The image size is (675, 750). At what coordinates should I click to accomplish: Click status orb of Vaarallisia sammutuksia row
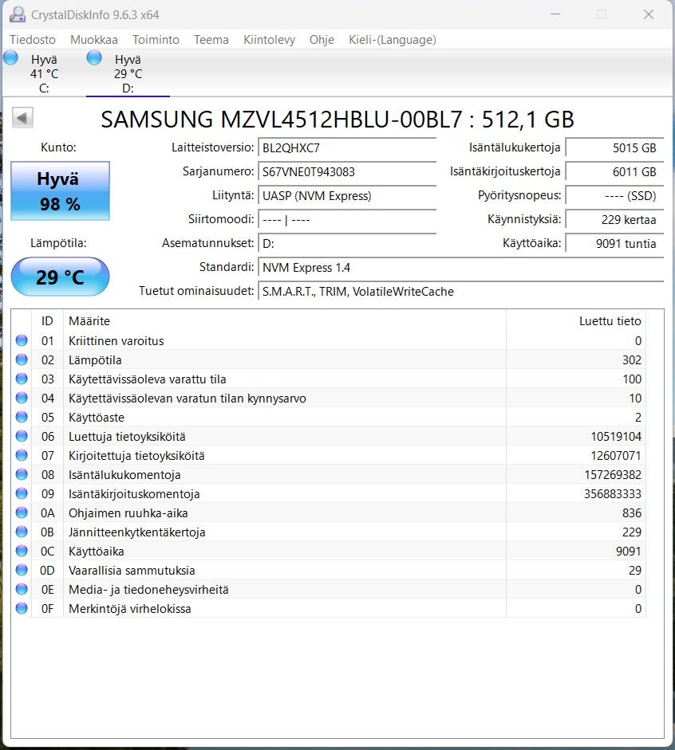pos(22,570)
